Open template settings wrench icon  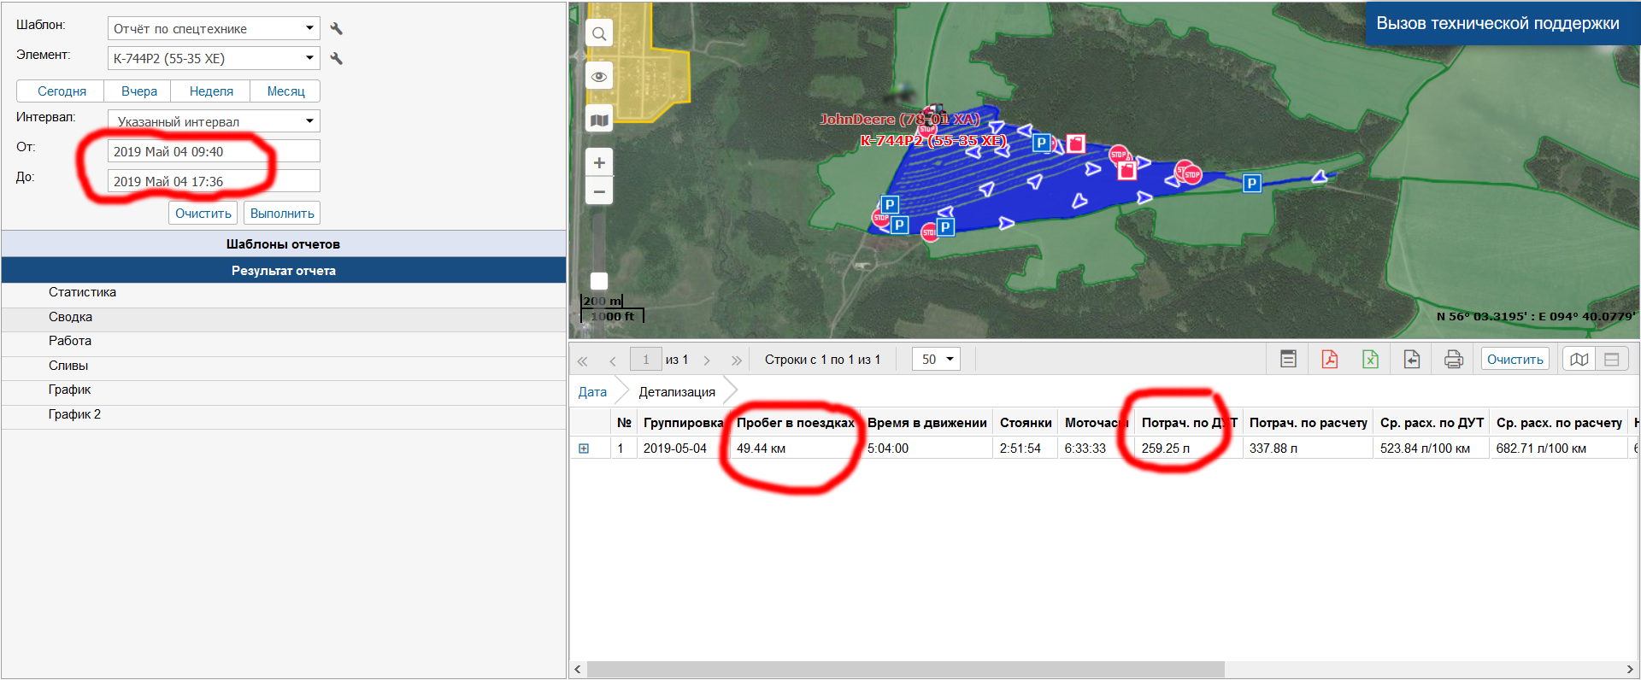point(337,29)
